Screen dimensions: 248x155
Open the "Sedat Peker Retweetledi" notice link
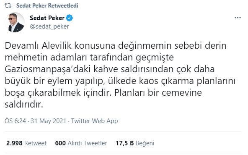47,6
